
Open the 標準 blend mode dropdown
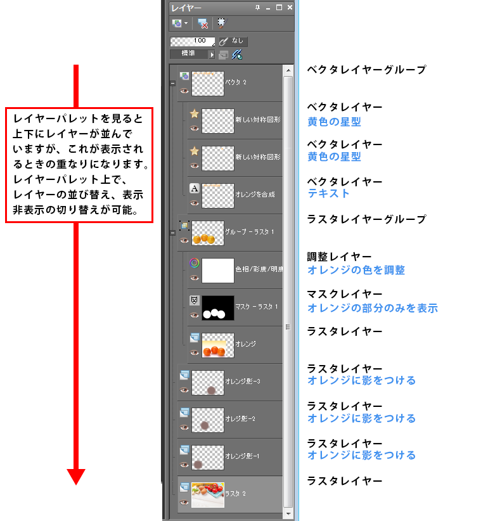point(192,54)
